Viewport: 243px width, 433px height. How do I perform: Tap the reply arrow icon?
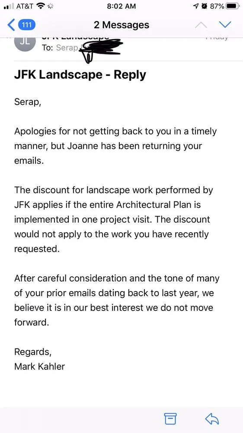[x=212, y=419]
